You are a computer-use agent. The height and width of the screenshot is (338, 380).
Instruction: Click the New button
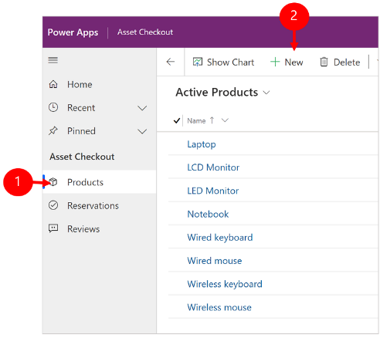[287, 63]
